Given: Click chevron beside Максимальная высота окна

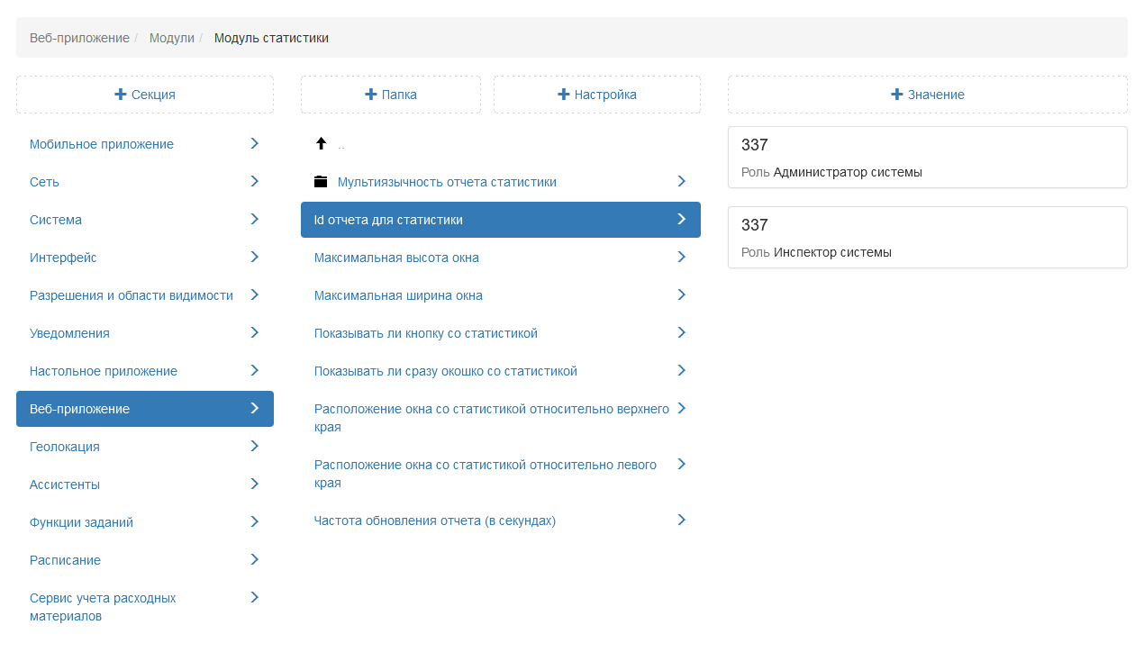Looking at the screenshot, I should tap(681, 258).
